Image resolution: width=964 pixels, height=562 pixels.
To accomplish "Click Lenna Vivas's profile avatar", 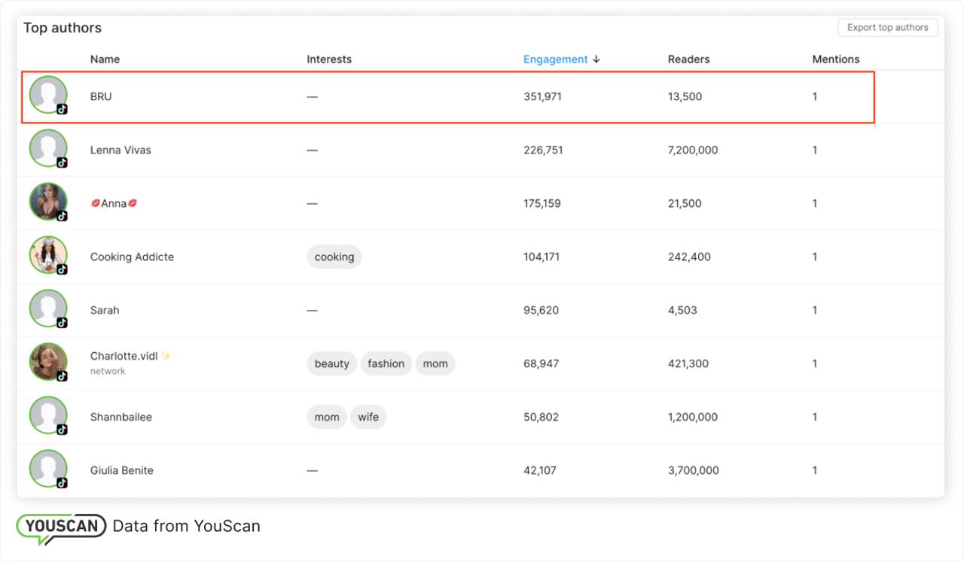I will pos(48,149).
